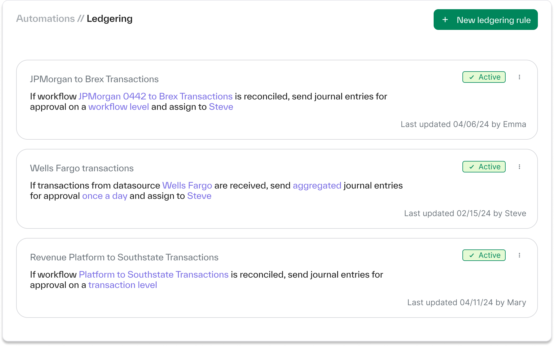Image resolution: width=554 pixels, height=346 pixels.
Task: Toggle Active badge on Revenue Platform rule
Action: 484,255
